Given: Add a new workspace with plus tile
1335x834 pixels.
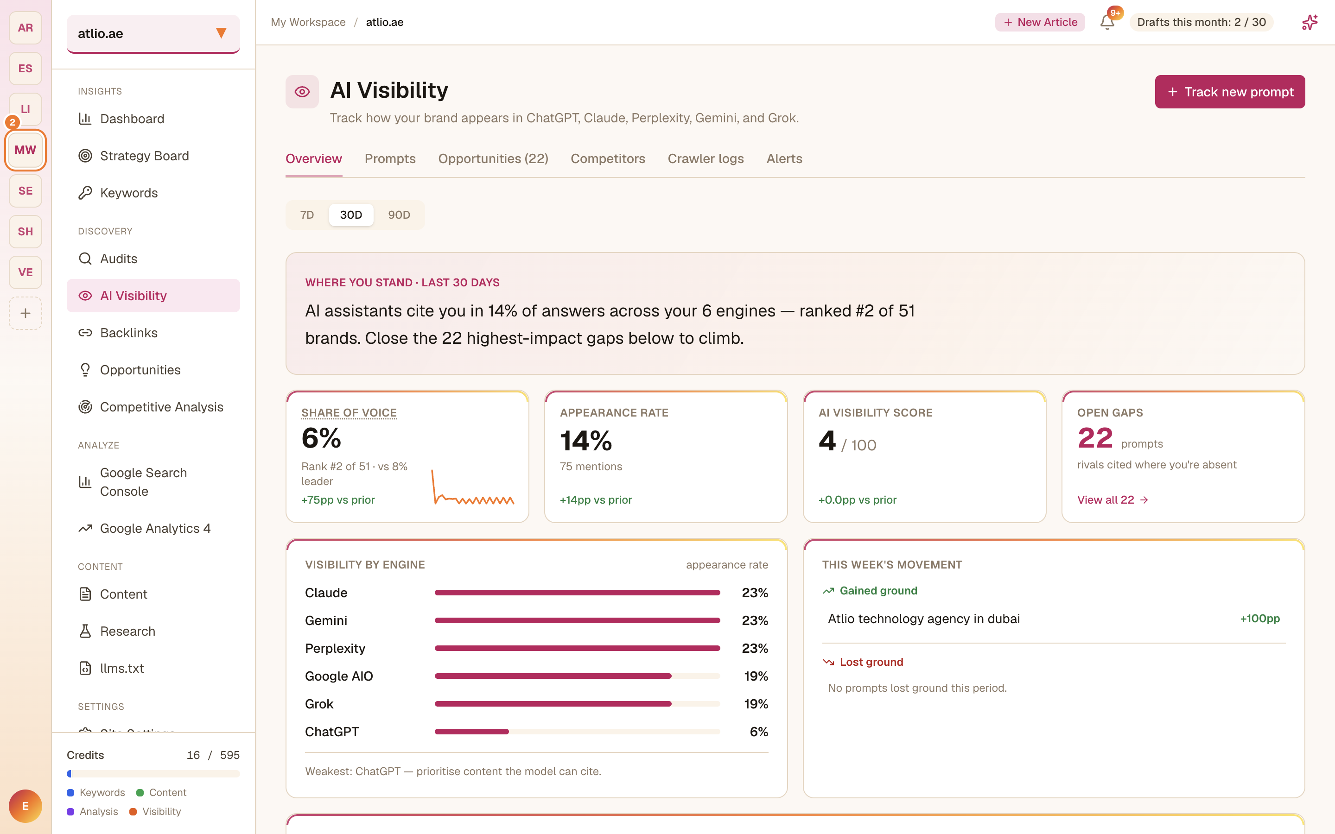Looking at the screenshot, I should point(25,313).
